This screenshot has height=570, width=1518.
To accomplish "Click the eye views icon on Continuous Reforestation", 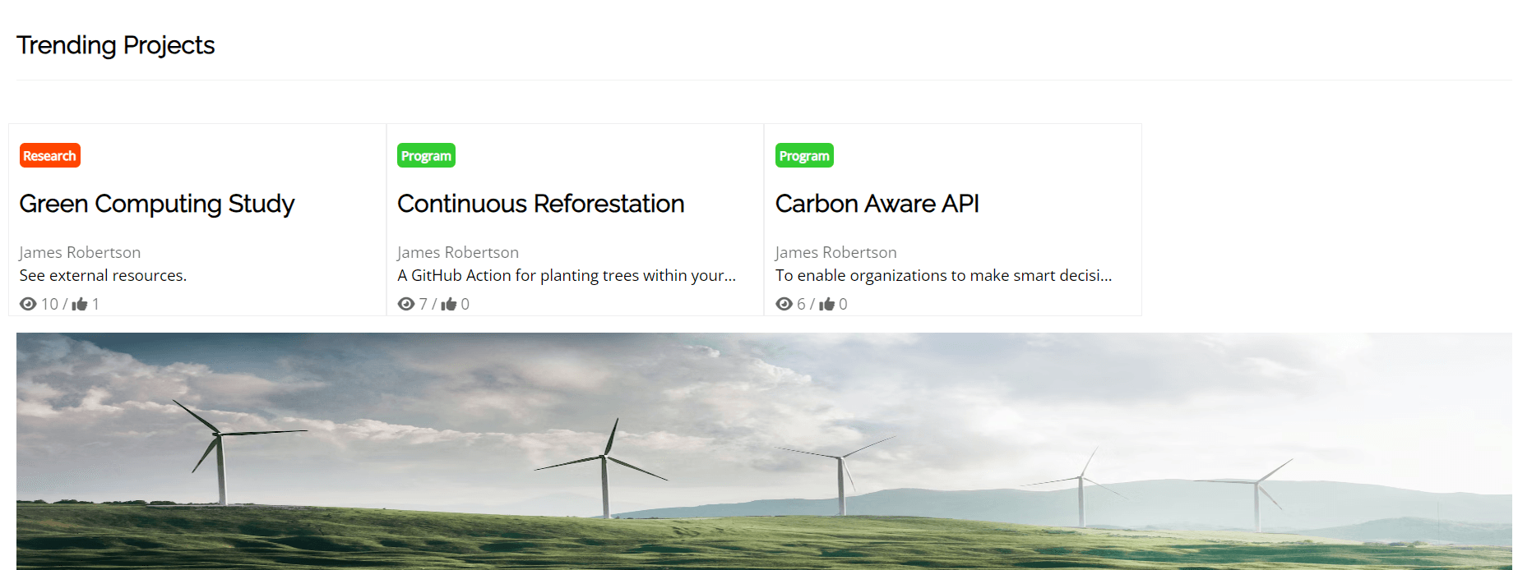I will [405, 304].
